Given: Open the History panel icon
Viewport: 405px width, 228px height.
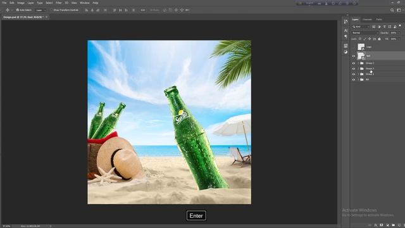Looking at the screenshot, I should (x=346, y=22).
